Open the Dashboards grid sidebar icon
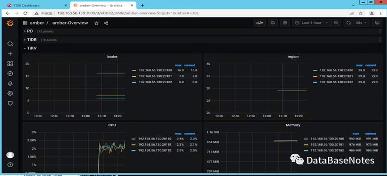The width and height of the screenshot is (387, 176). pyautogui.click(x=10, y=64)
